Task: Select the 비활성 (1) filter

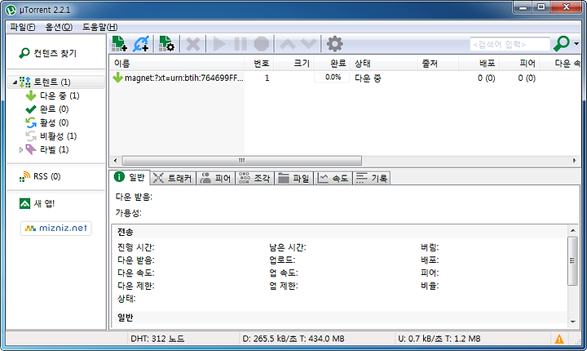Action: coord(51,136)
